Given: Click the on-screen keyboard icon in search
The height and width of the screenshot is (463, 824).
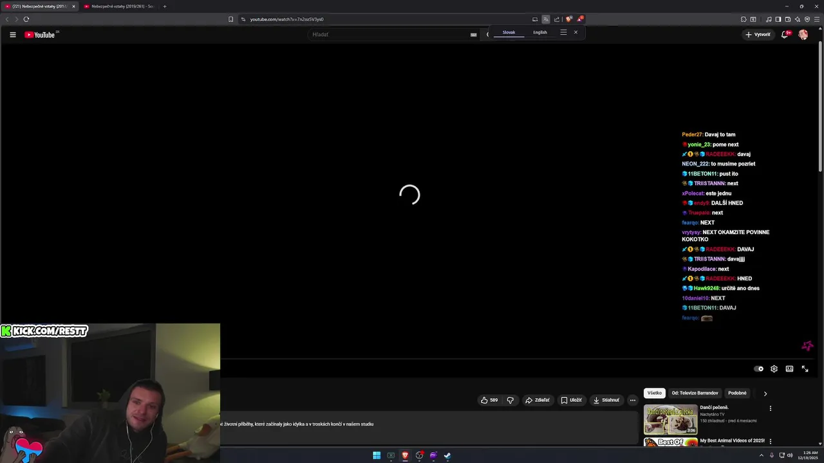Looking at the screenshot, I should click(x=473, y=35).
